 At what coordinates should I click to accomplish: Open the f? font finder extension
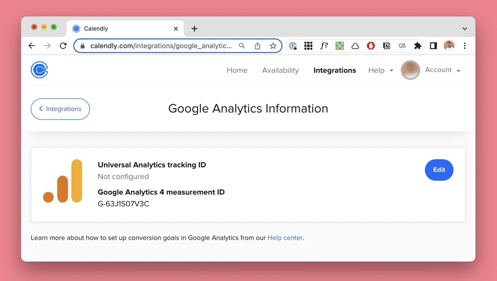click(324, 46)
